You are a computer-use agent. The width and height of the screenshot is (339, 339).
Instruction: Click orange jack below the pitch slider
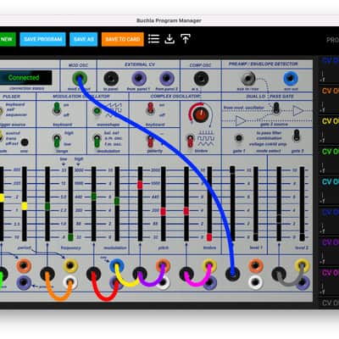163,265
